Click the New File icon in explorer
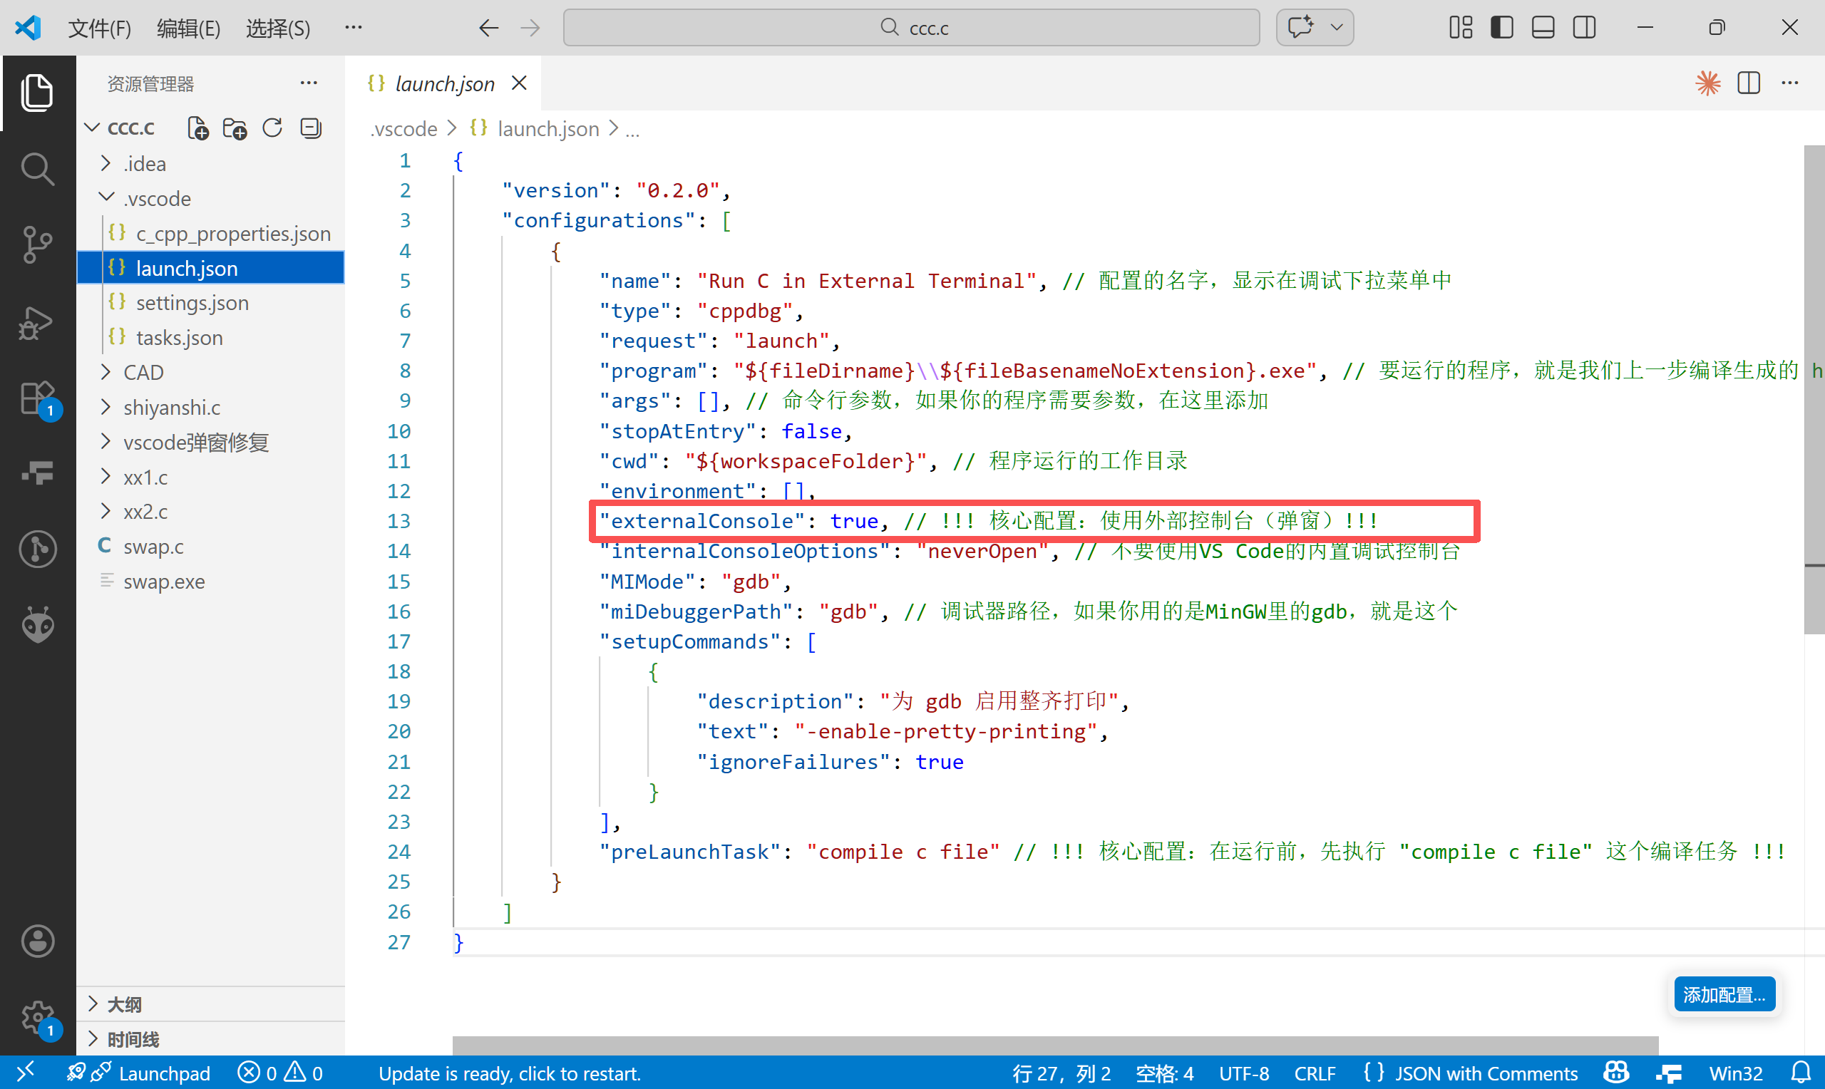Screen dimensions: 1825x1089 tap(197, 128)
